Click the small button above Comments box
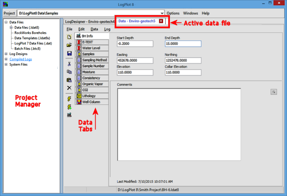The width and height of the screenshot is (287, 196). point(274,92)
